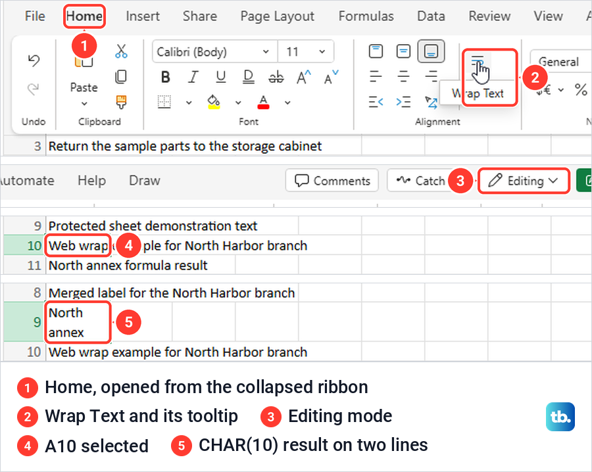
Task: Increase font size with the larger A icon
Action: (x=303, y=78)
